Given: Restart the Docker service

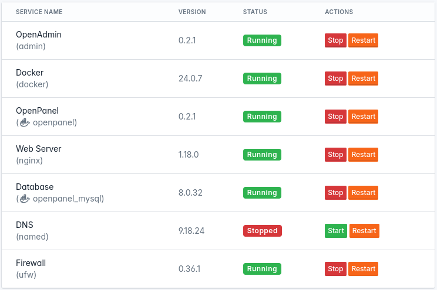Looking at the screenshot, I should [x=363, y=79].
